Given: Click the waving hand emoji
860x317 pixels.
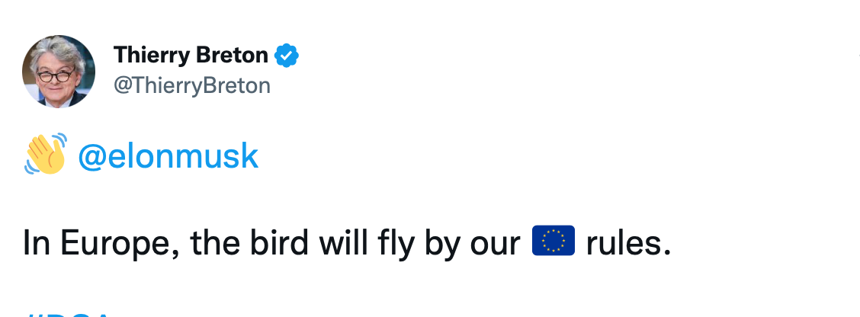Looking at the screenshot, I should click(x=46, y=154).
